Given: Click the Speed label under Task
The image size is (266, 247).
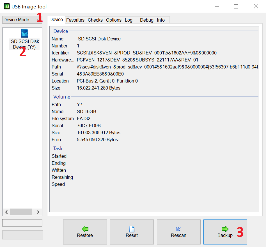Looking at the screenshot, I should (58, 184).
